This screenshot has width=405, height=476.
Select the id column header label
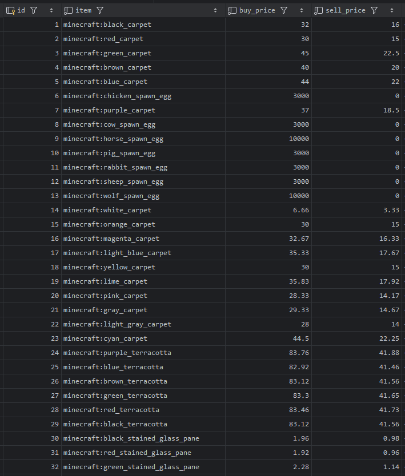tap(21, 10)
